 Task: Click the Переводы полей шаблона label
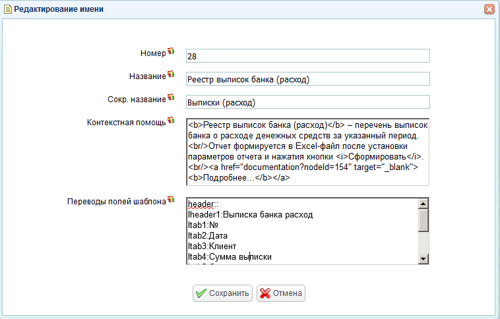coord(116,202)
